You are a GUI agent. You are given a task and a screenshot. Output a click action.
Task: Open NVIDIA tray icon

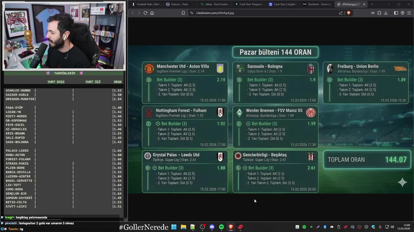[x=311, y=227]
